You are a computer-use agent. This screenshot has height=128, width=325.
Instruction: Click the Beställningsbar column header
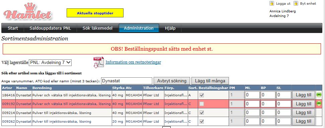213,88
